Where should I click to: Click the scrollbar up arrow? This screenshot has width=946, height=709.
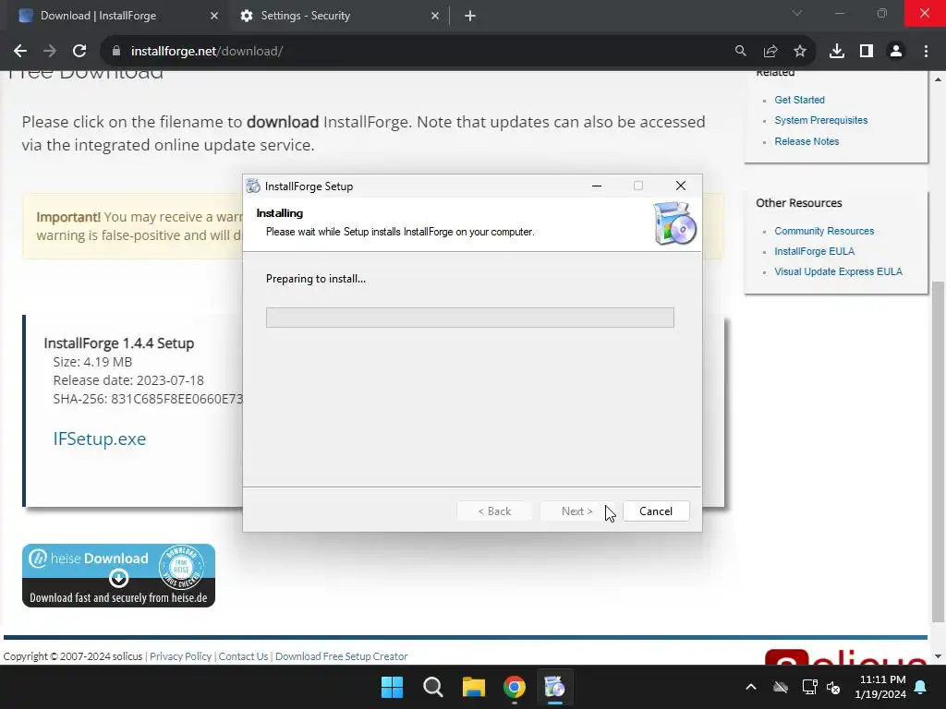pos(938,79)
